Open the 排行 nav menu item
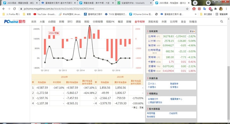This screenshot has width=230, height=124. pyautogui.click(x=70, y=21)
